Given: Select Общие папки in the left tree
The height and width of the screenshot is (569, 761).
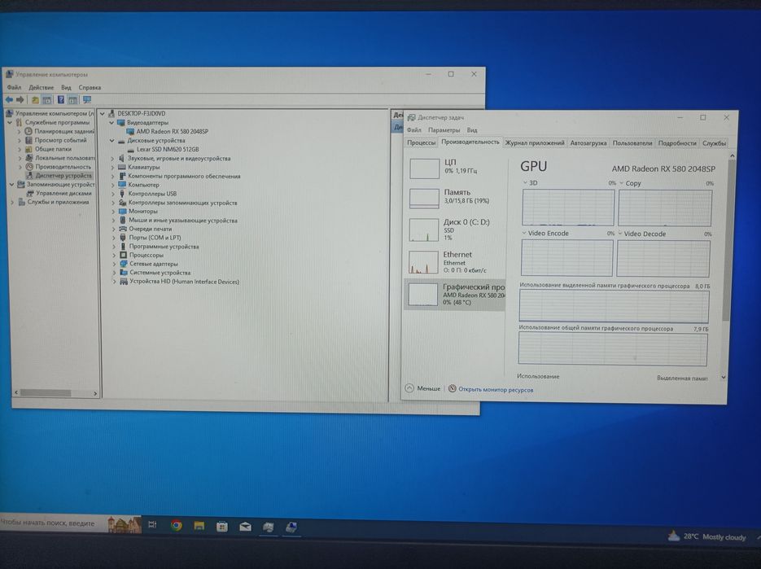Looking at the screenshot, I should tap(48, 149).
